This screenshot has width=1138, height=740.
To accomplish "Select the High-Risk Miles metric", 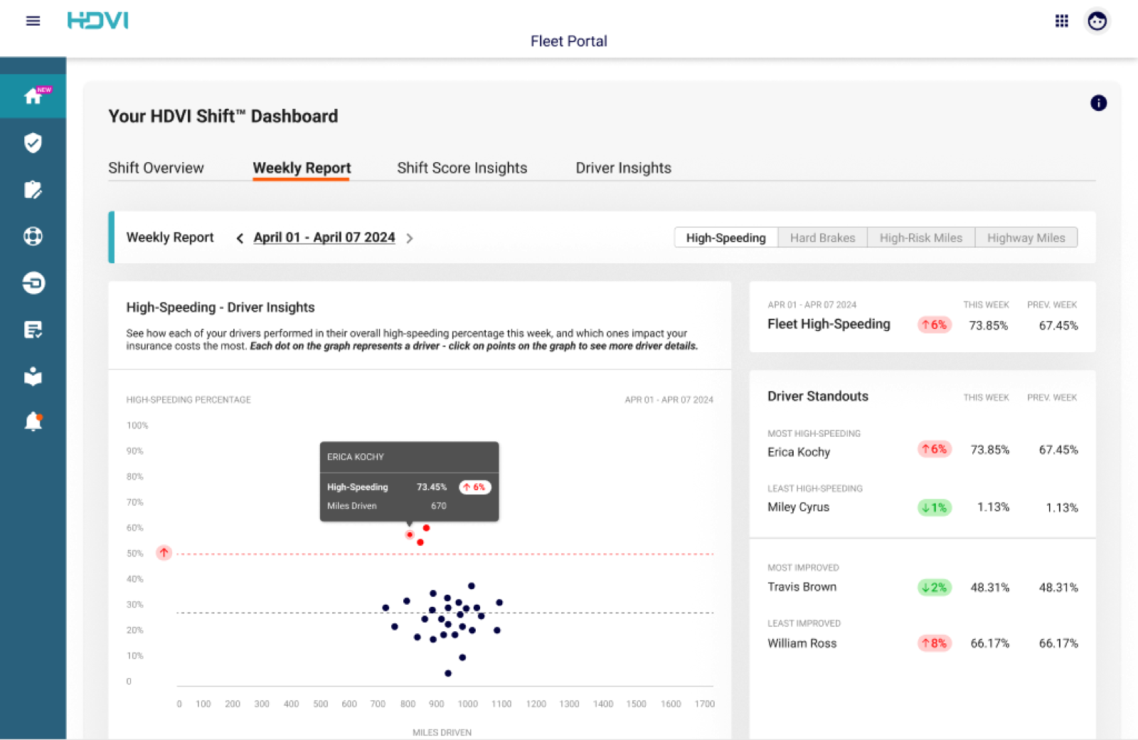I will 921,238.
